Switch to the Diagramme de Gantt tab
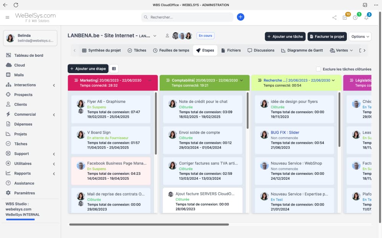 302,50
